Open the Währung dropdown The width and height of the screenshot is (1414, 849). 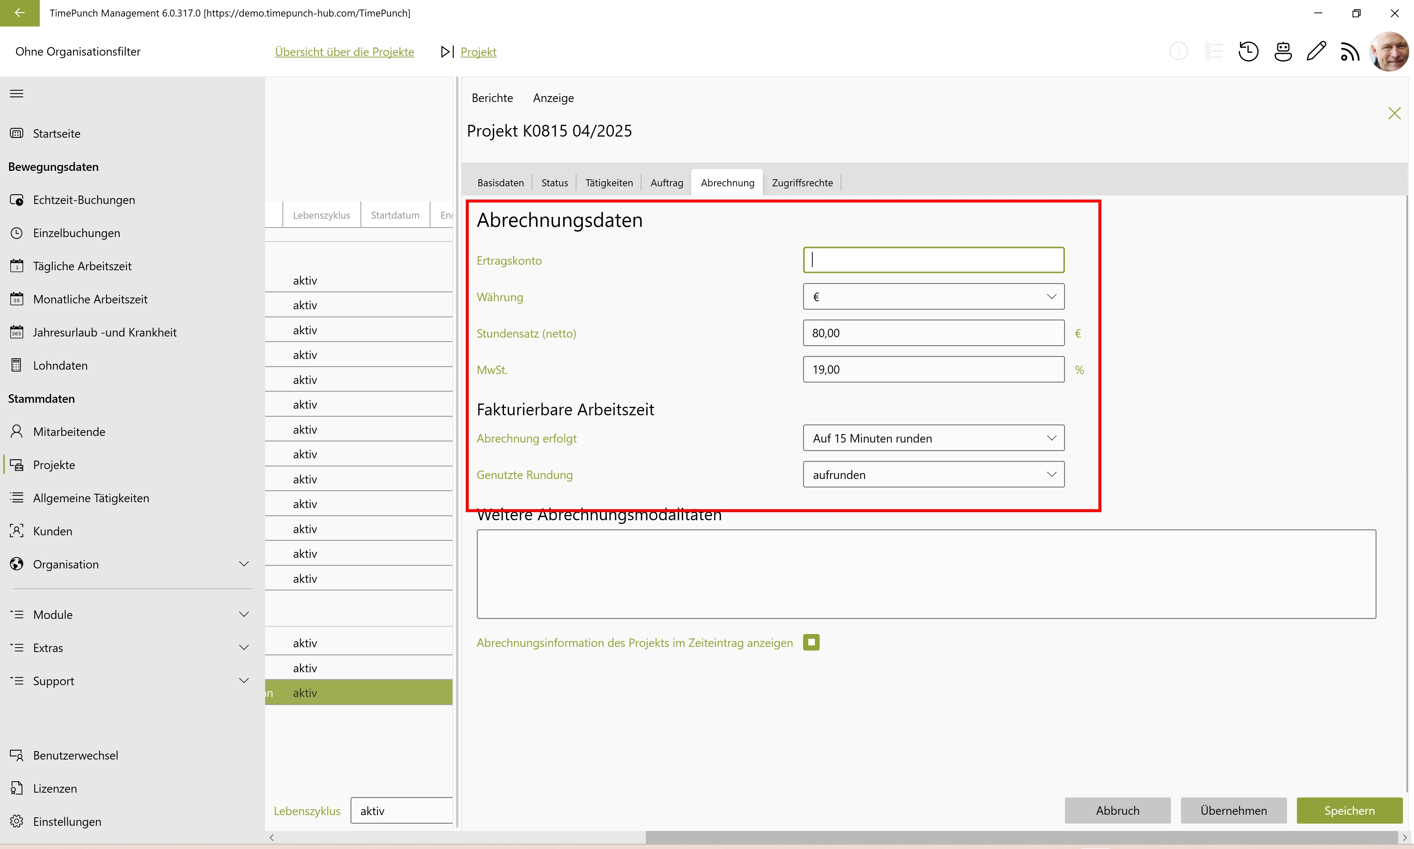coord(933,296)
